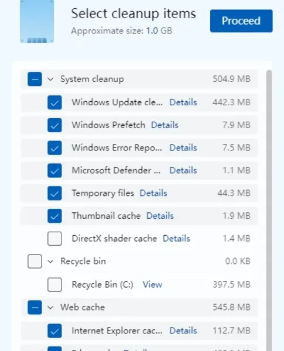View Recycle Bin (C:) contents
The width and height of the screenshot is (284, 351).
coord(152,284)
